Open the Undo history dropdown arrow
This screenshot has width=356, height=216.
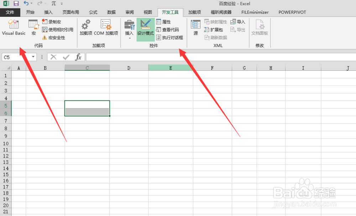(31, 4)
